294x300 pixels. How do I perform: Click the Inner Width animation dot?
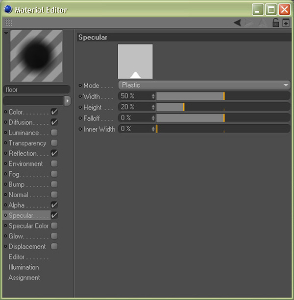click(x=80, y=129)
